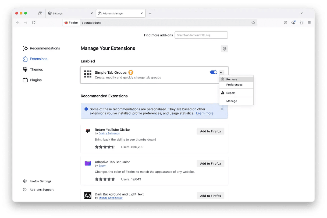
Task: List all tabs with the chevron
Action: [301, 13]
